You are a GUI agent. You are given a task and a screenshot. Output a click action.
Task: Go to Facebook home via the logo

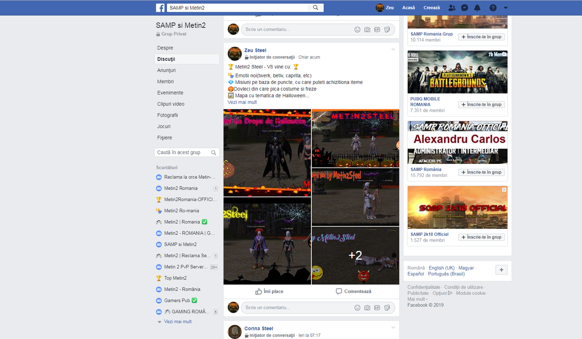[160, 7]
